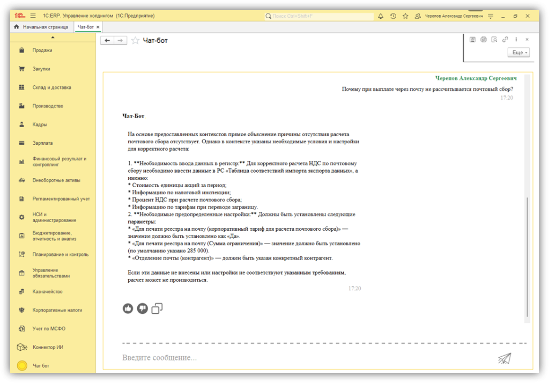Open Начальная страница tab
This screenshot has height=383, width=549.
[41, 27]
